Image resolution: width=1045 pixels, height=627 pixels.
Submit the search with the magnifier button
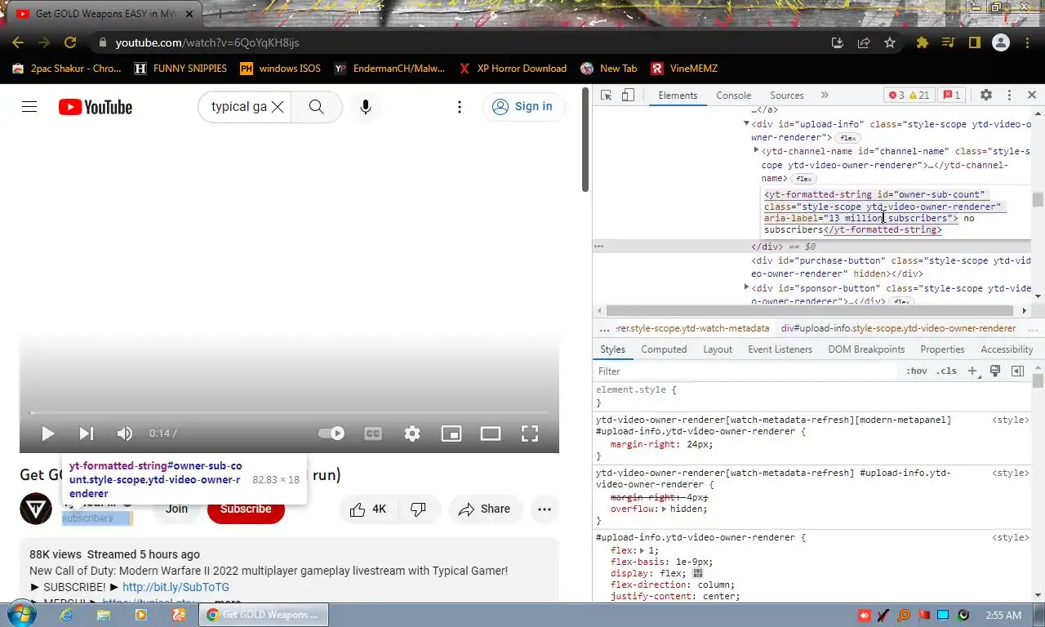click(x=317, y=107)
